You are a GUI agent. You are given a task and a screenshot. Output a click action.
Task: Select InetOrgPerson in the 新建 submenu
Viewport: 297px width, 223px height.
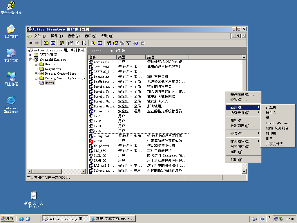[278, 123]
